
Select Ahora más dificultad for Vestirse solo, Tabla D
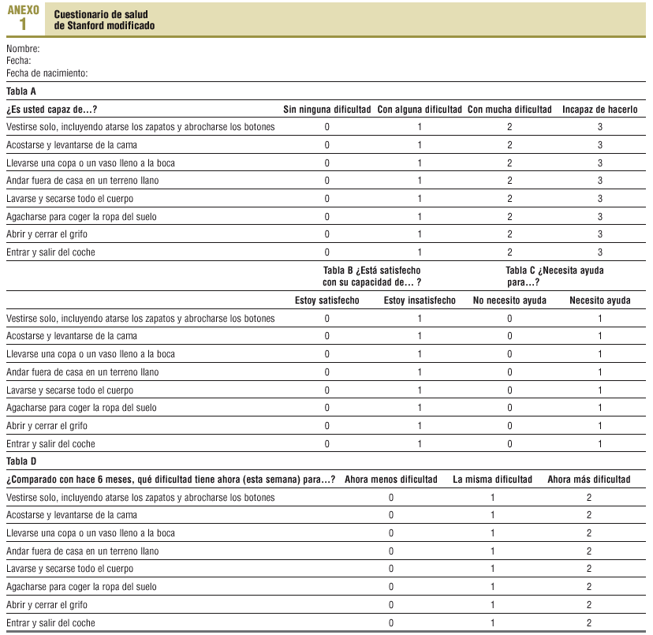pos(588,498)
